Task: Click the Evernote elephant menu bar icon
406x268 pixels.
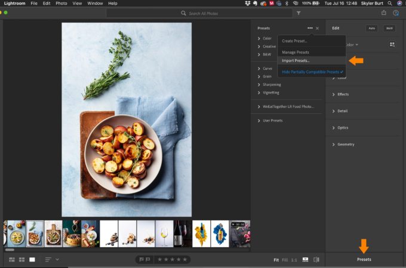Action: pyautogui.click(x=256, y=4)
